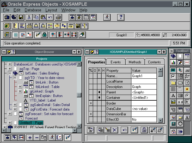The width and height of the screenshot is (192, 143).
Task: Expand the Border property row
Action: click(91, 103)
